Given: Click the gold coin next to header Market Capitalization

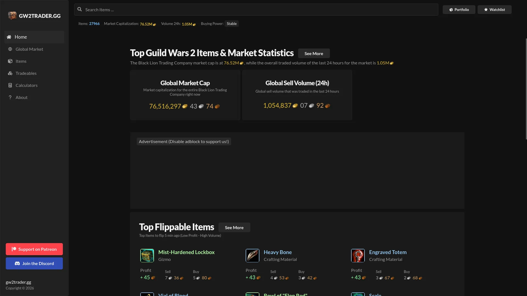Looking at the screenshot, I should [x=155, y=24].
